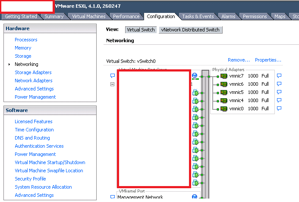The width and height of the screenshot is (299, 202).
Task: Show info bubble for Management Network
Action: [x=113, y=197]
